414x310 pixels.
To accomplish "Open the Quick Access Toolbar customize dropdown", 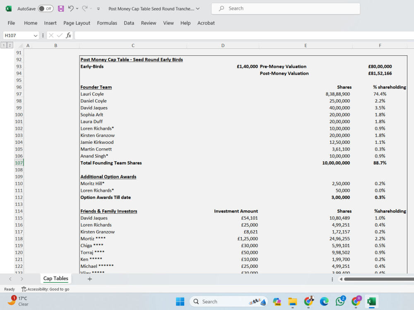I will (x=98, y=8).
